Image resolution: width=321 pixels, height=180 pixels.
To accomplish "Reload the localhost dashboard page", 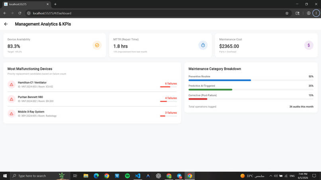I will [x=20, y=13].
